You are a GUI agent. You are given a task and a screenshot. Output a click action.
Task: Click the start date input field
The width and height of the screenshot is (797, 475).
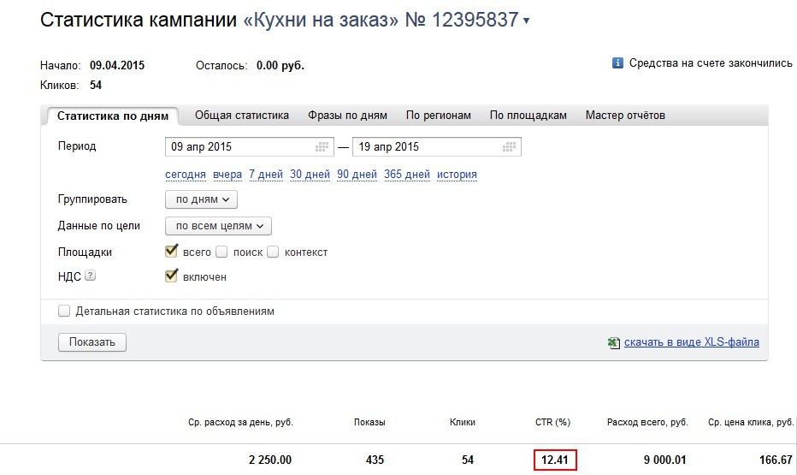coord(239,147)
